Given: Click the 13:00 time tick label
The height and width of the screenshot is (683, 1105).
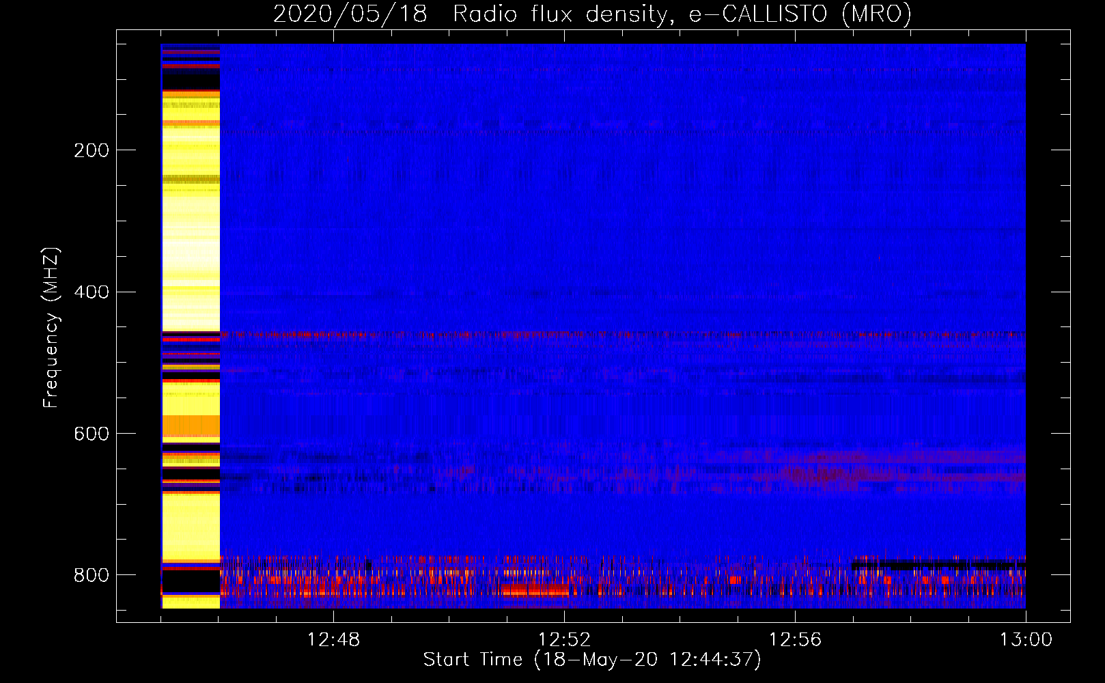Looking at the screenshot, I should pyautogui.click(x=1026, y=640).
